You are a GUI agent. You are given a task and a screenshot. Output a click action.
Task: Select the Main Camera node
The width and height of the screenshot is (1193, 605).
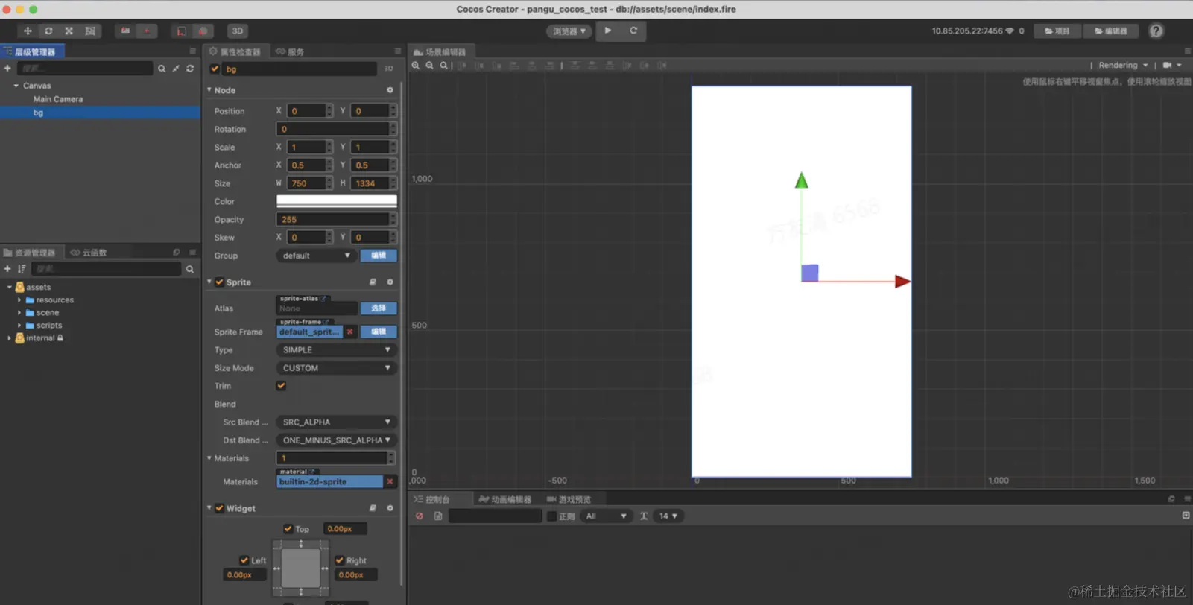[x=57, y=99]
